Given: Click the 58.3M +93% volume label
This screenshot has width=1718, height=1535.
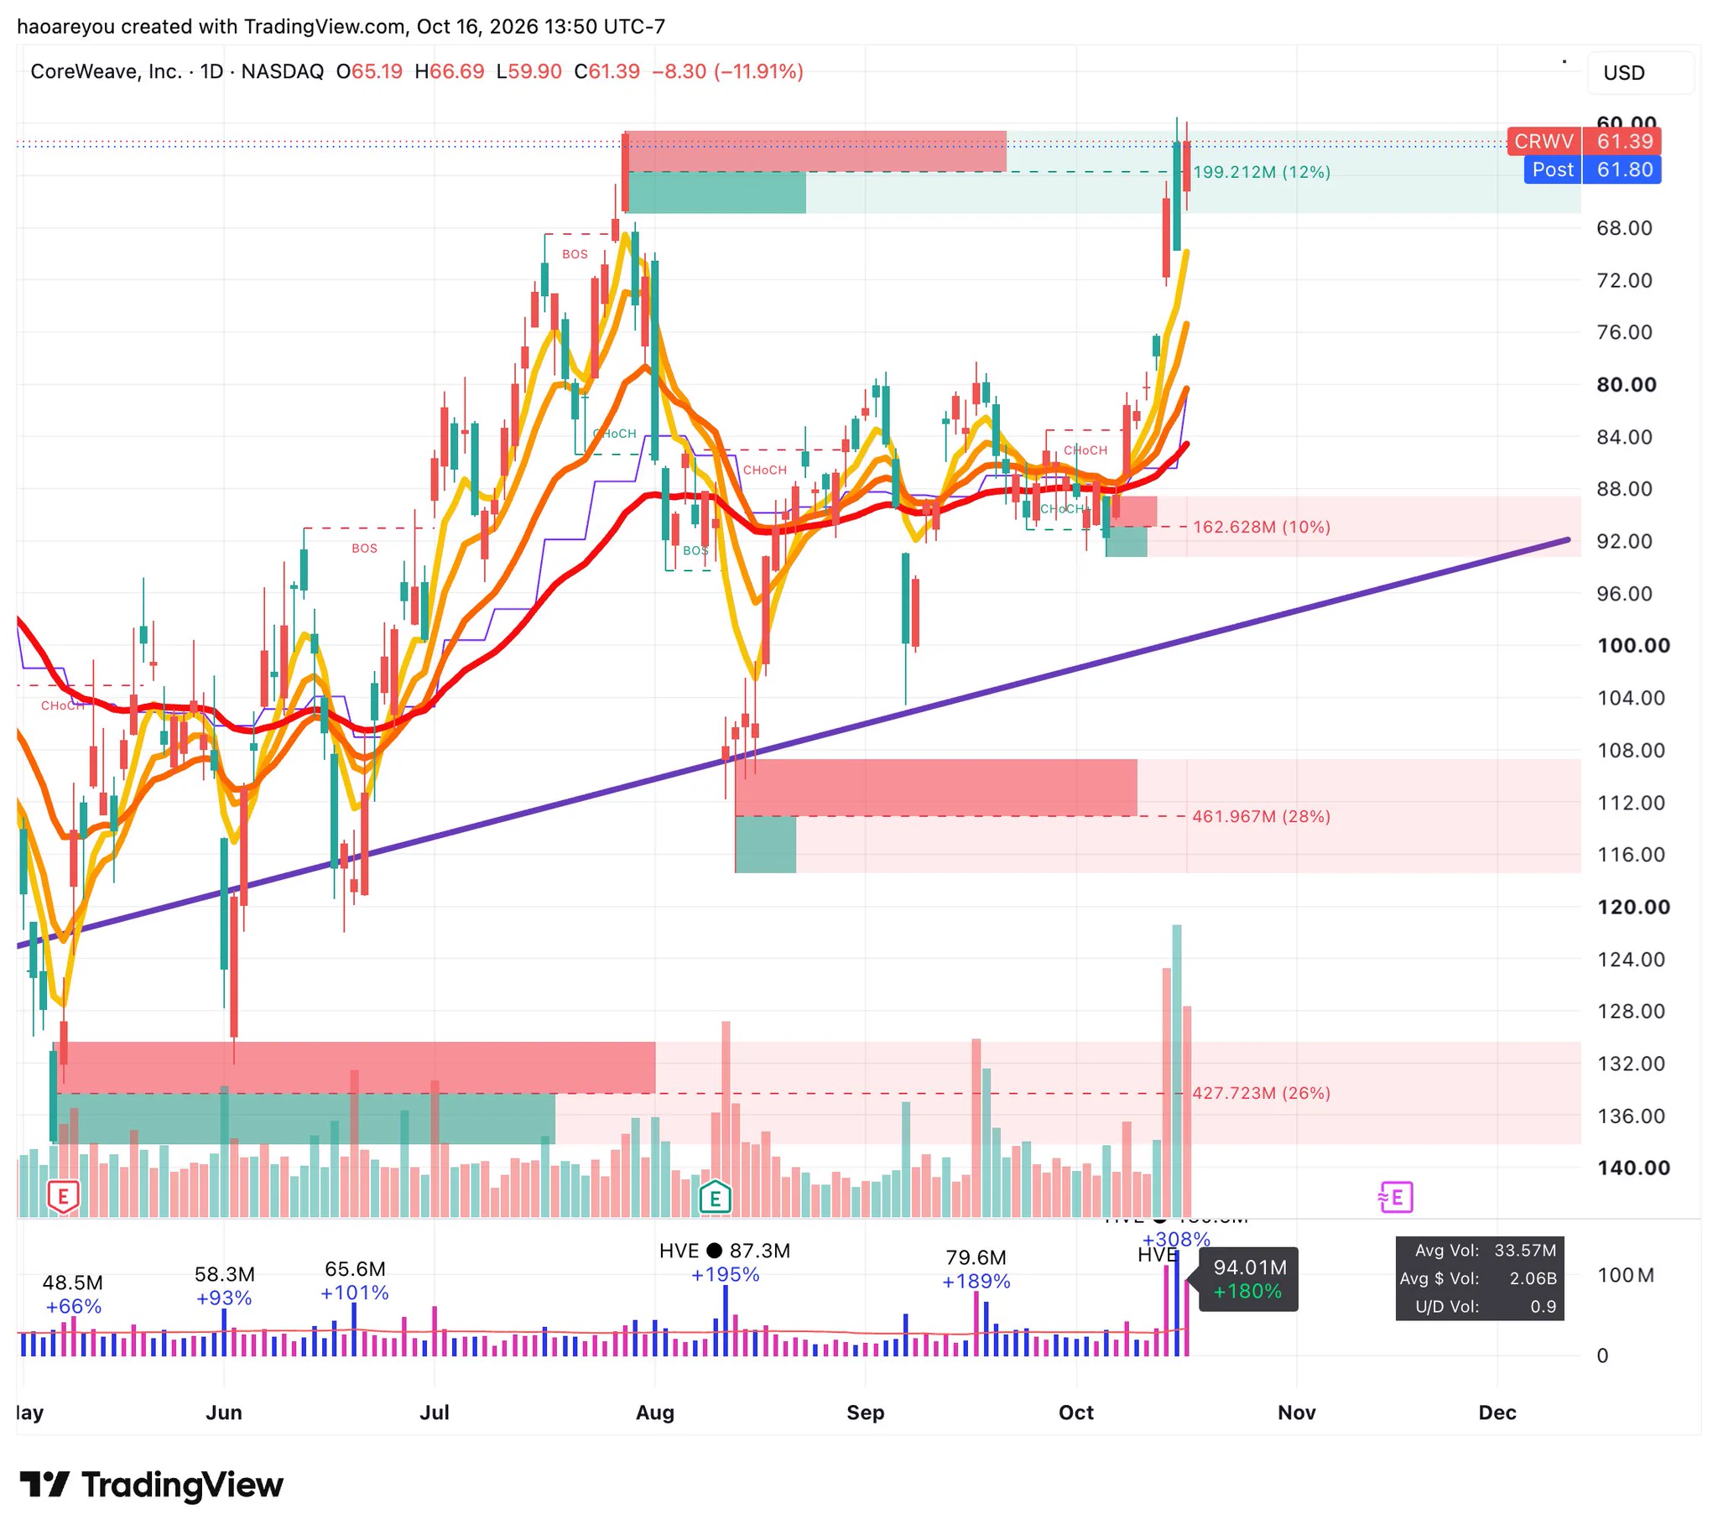Looking at the screenshot, I should pyautogui.click(x=224, y=1285).
